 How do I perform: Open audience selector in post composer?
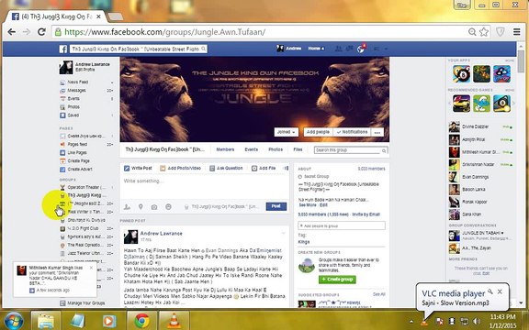(222, 207)
